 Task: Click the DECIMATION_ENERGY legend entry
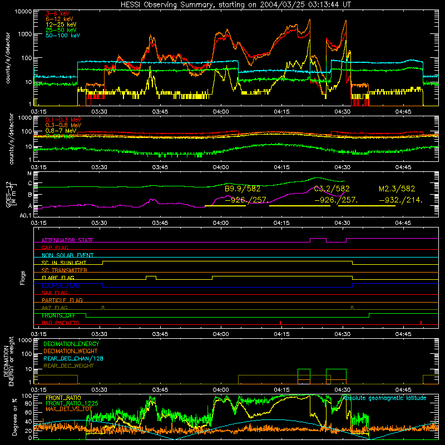click(x=71, y=344)
